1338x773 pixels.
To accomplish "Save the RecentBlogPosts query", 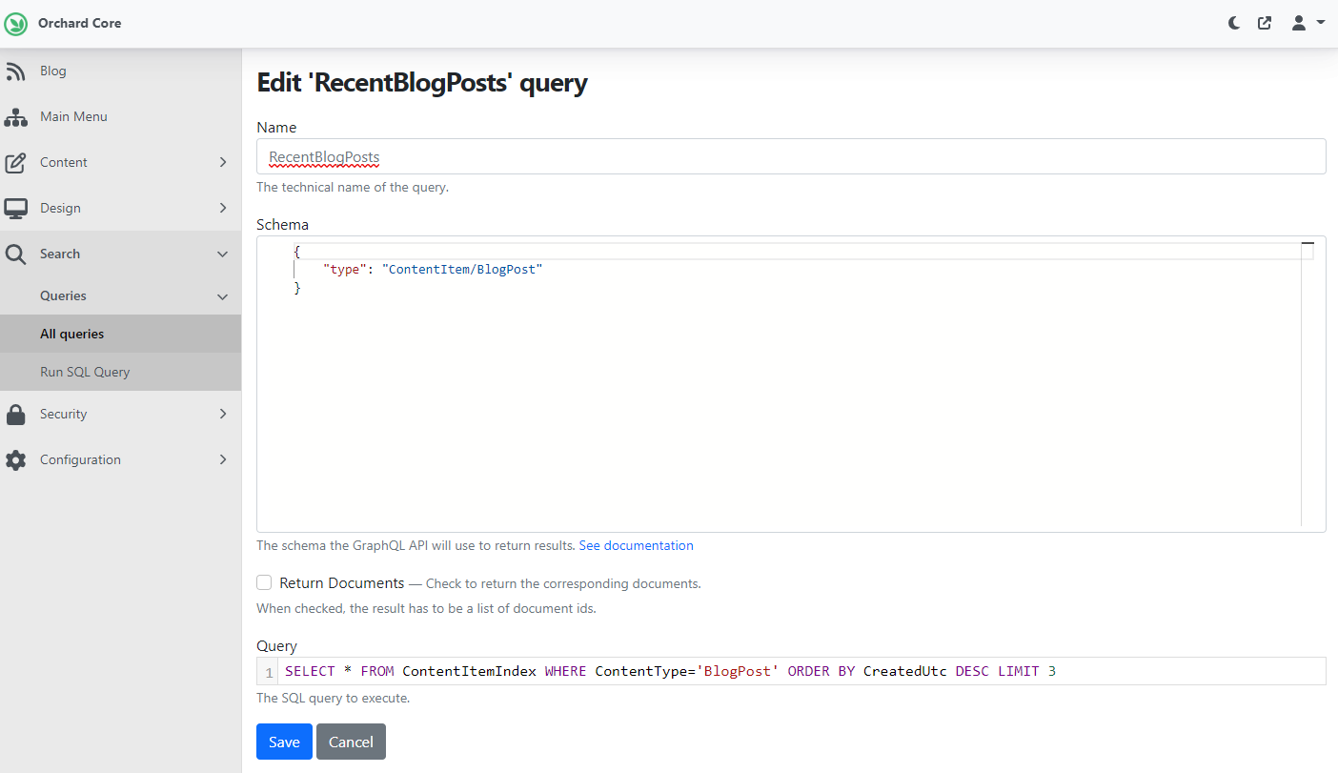I will 284,742.
